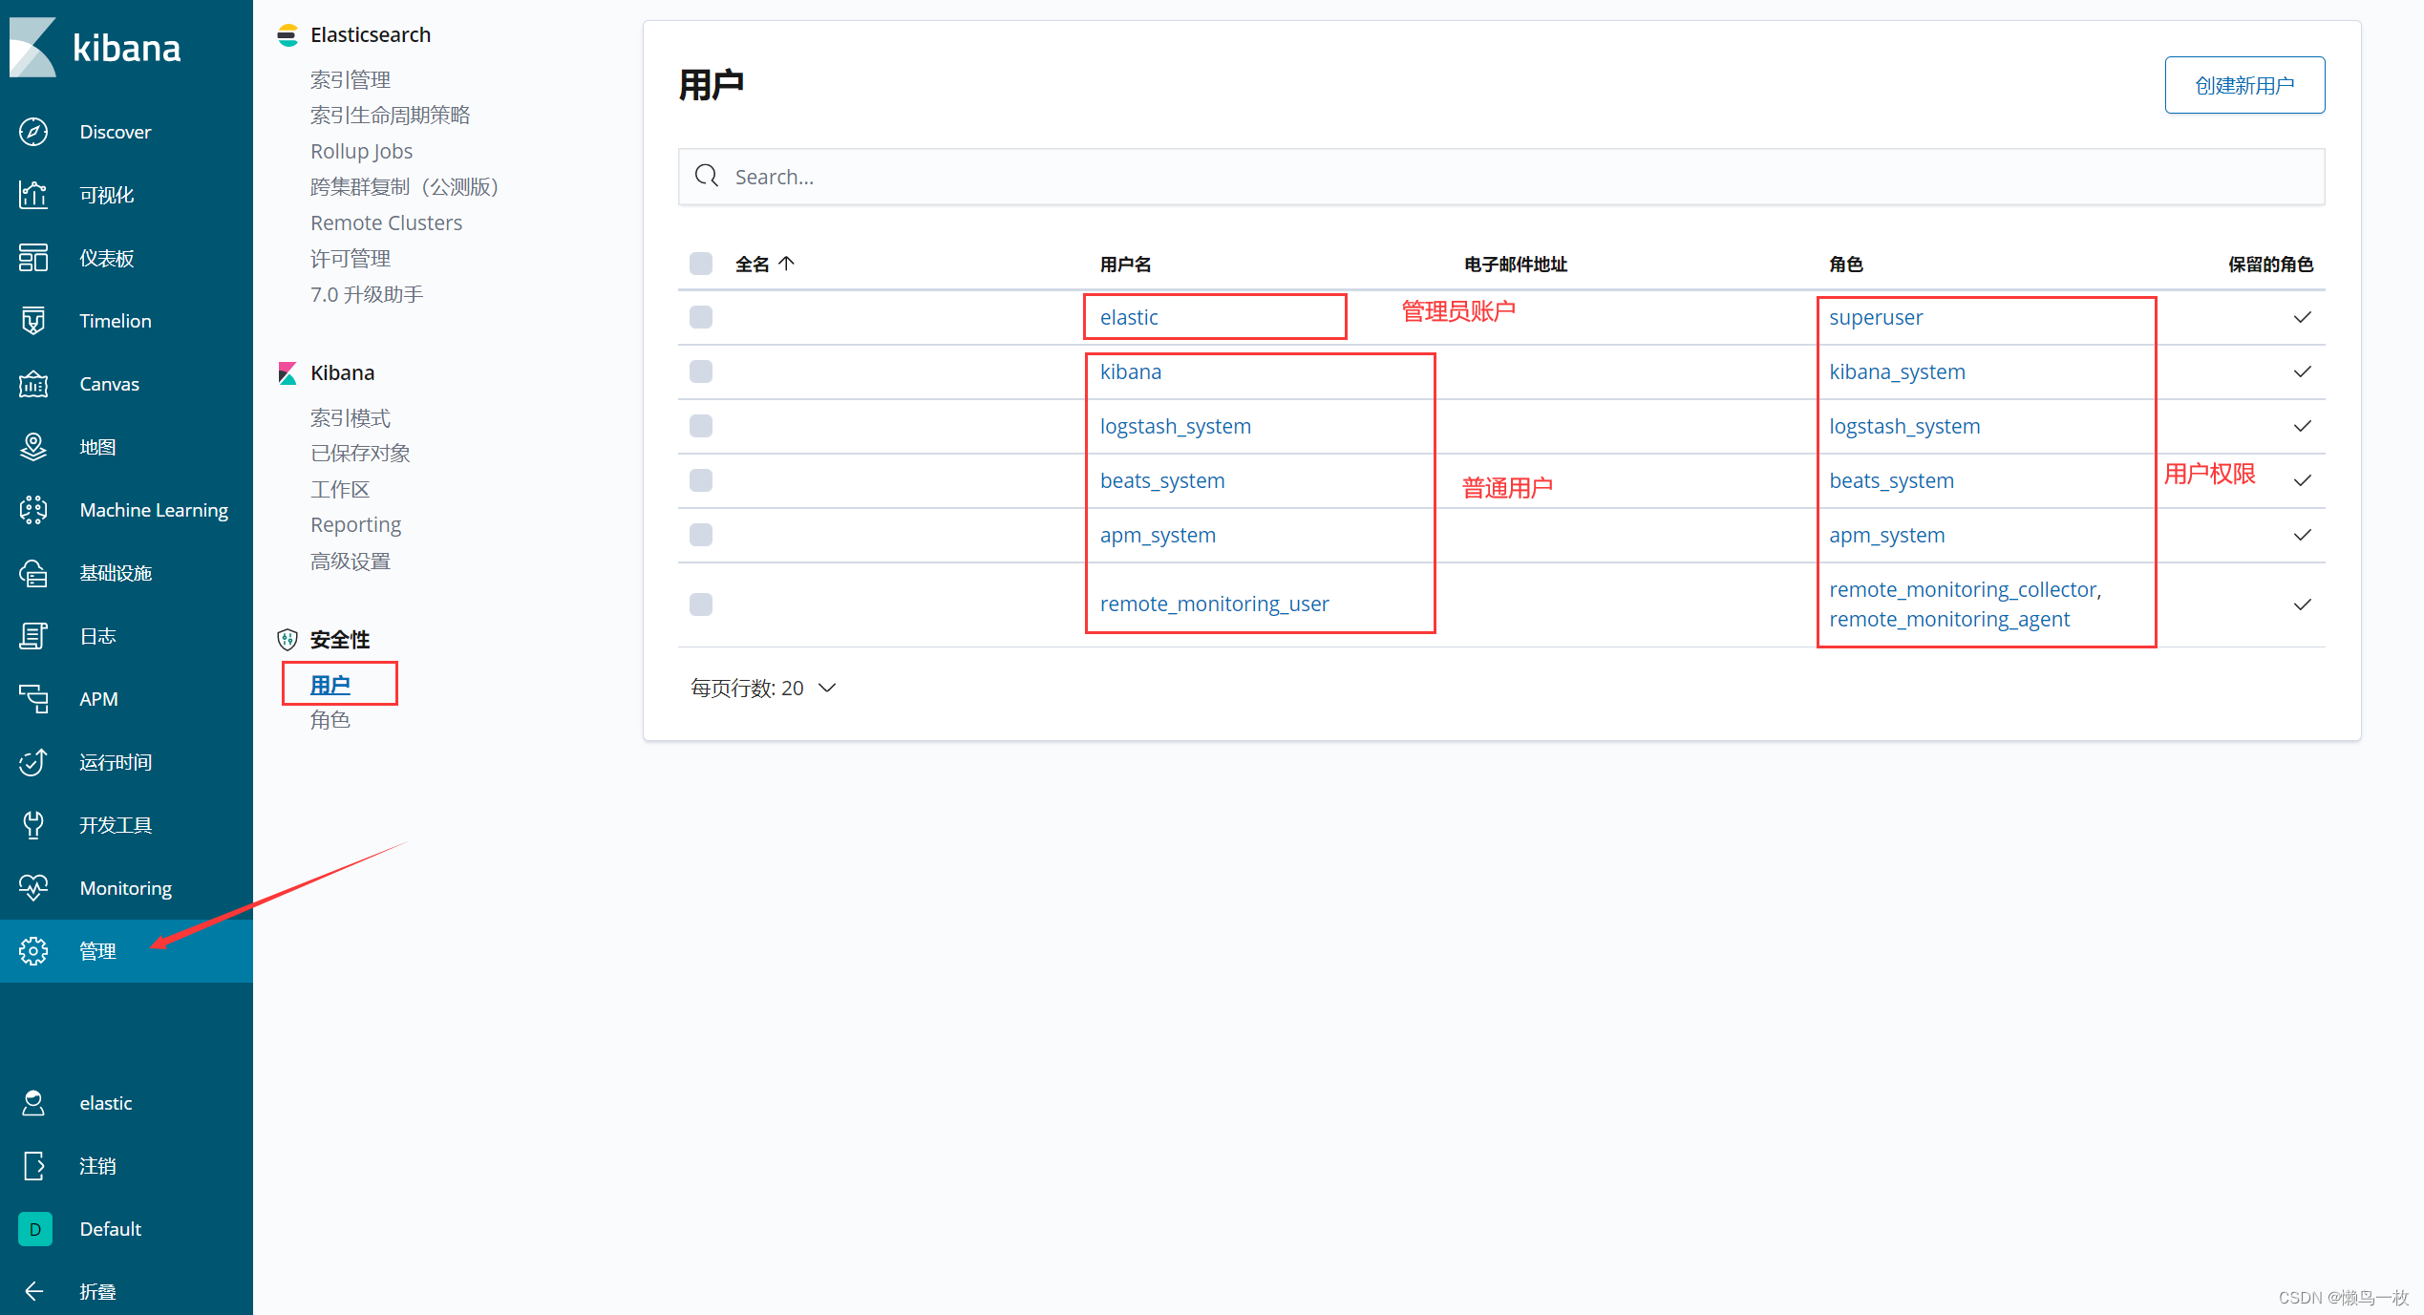Click Create new user button (创建新用户)
This screenshot has width=2424, height=1315.
[x=2244, y=85]
